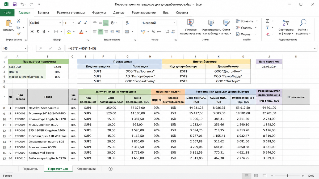Adjust the zoom slider in status bar
This screenshot has height=179, width=319.
click(287, 176)
